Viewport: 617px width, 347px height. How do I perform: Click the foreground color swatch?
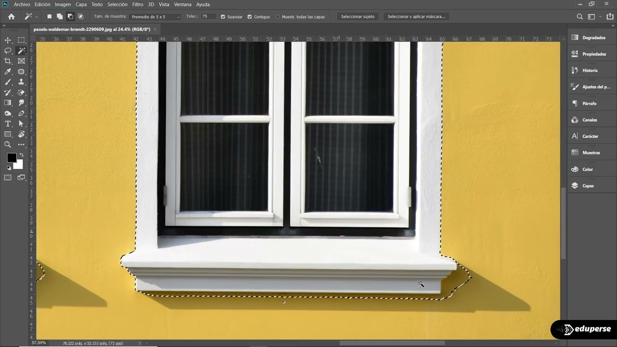tap(11, 158)
